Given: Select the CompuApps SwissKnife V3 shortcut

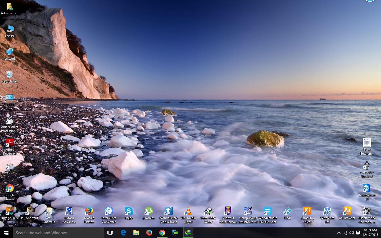Looking at the screenshot, I should 248,216.
